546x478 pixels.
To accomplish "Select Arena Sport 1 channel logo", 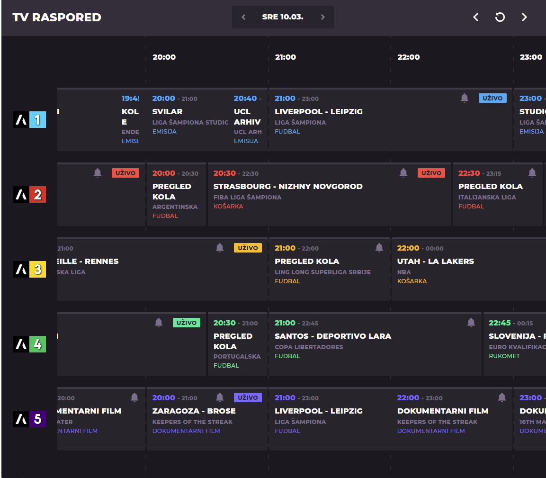I will 29,119.
